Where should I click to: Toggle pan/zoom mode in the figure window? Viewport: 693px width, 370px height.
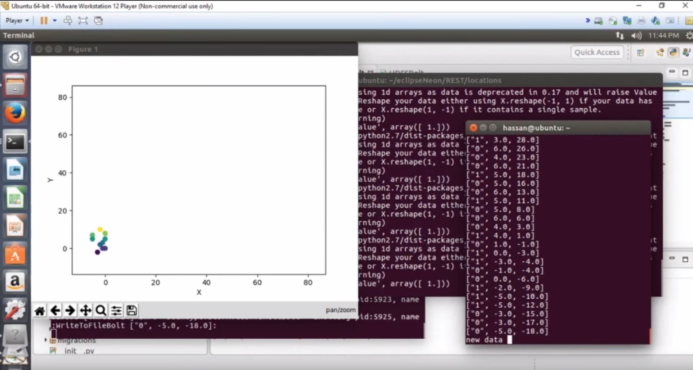pyautogui.click(x=340, y=310)
